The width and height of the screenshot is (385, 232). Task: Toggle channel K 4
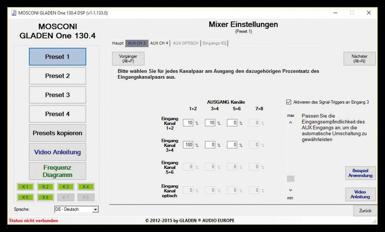(x=86, y=187)
